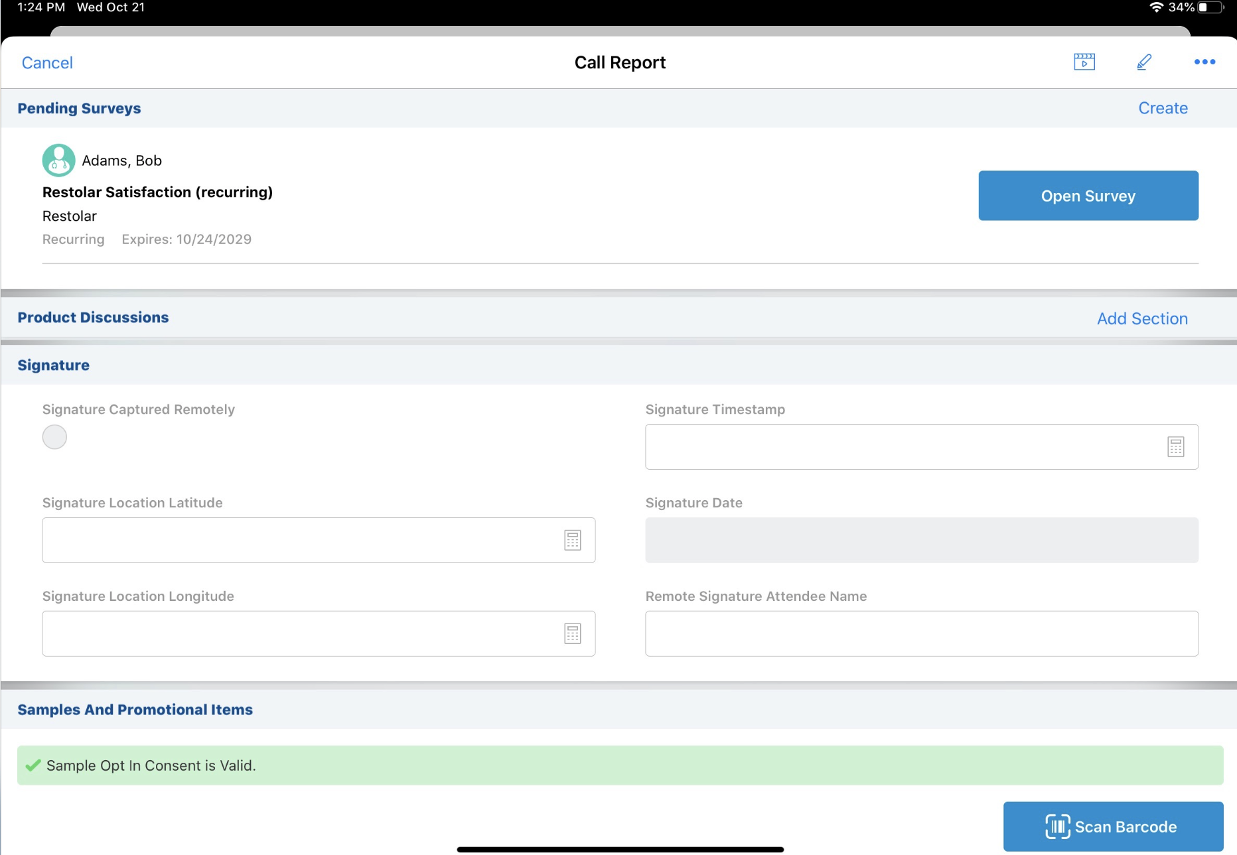Image resolution: width=1237 pixels, height=855 pixels.
Task: Tap Bob Adams doctor avatar icon
Action: [58, 161]
